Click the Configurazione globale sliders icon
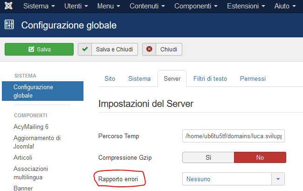 point(9,25)
